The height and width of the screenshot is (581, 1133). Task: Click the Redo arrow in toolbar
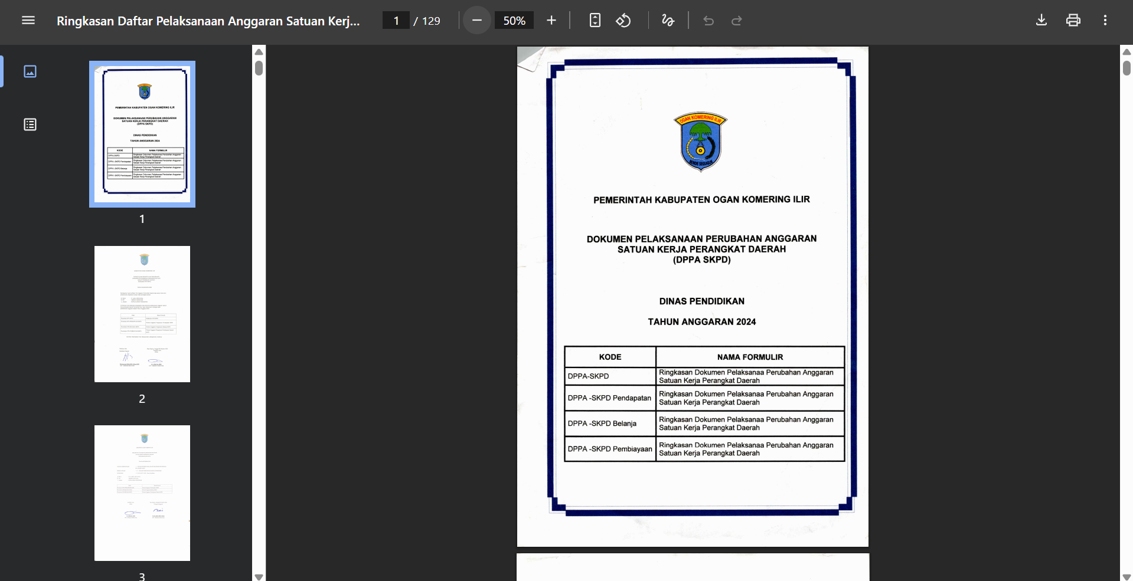point(737,21)
